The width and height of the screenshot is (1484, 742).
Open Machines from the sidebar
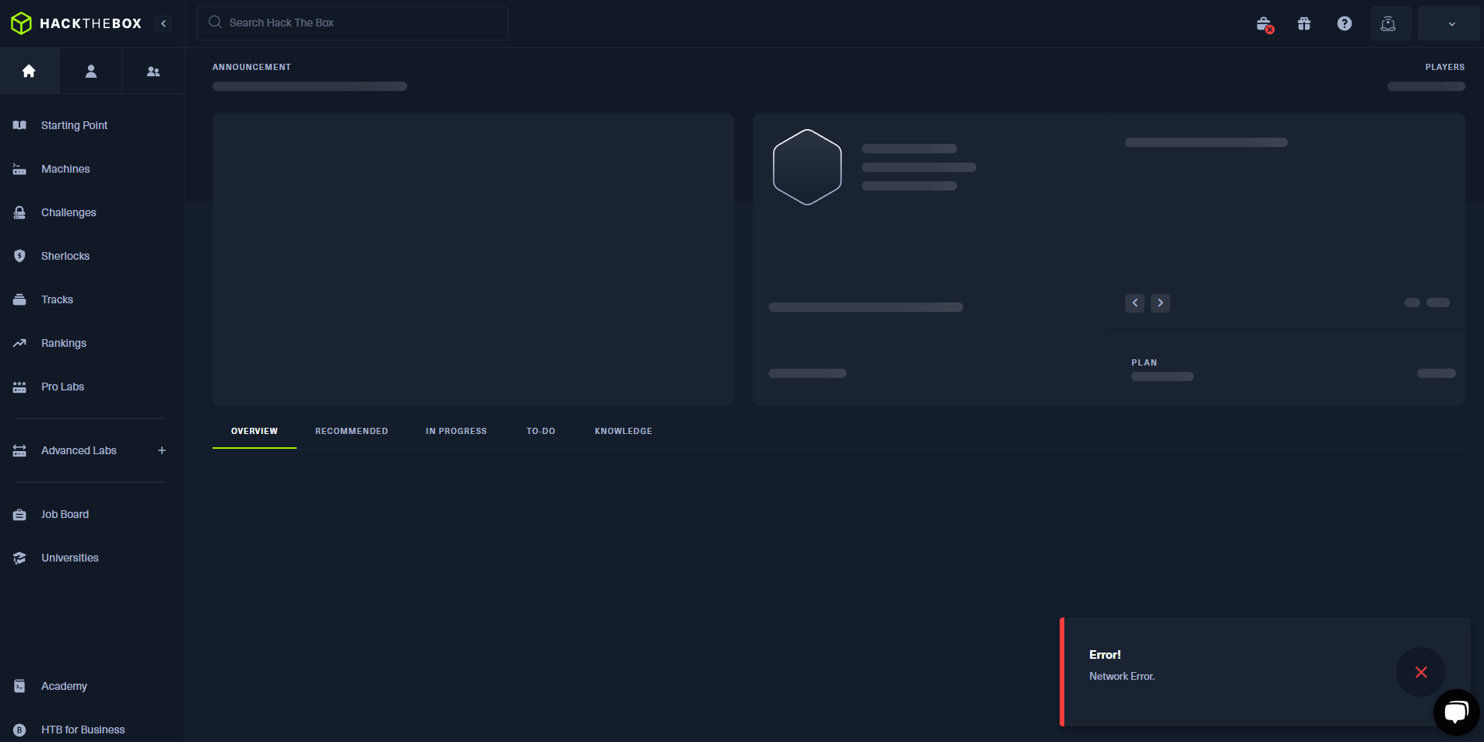pyautogui.click(x=65, y=169)
